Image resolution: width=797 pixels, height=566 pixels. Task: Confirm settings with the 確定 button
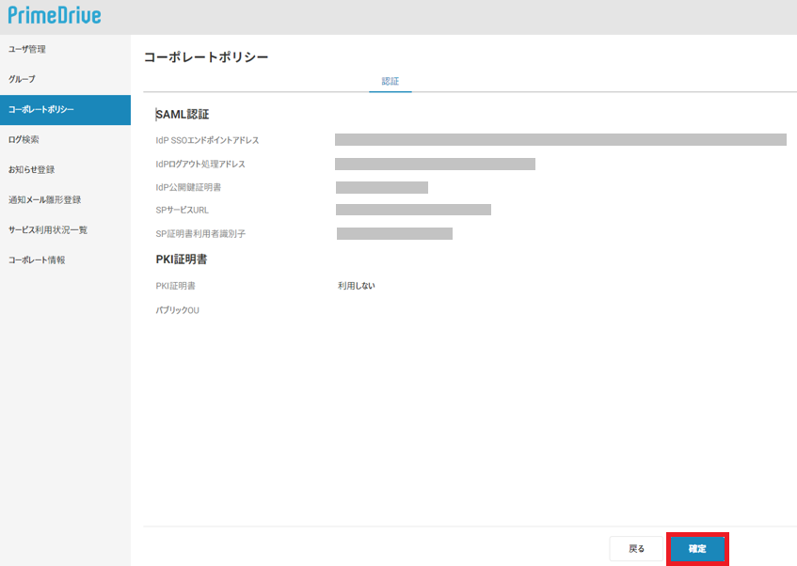[x=697, y=549]
